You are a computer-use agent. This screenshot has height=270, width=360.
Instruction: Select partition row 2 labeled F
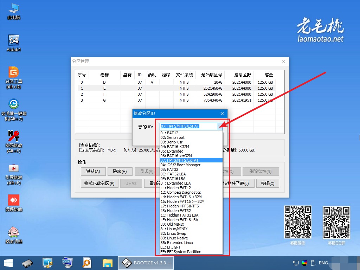tap(175, 94)
